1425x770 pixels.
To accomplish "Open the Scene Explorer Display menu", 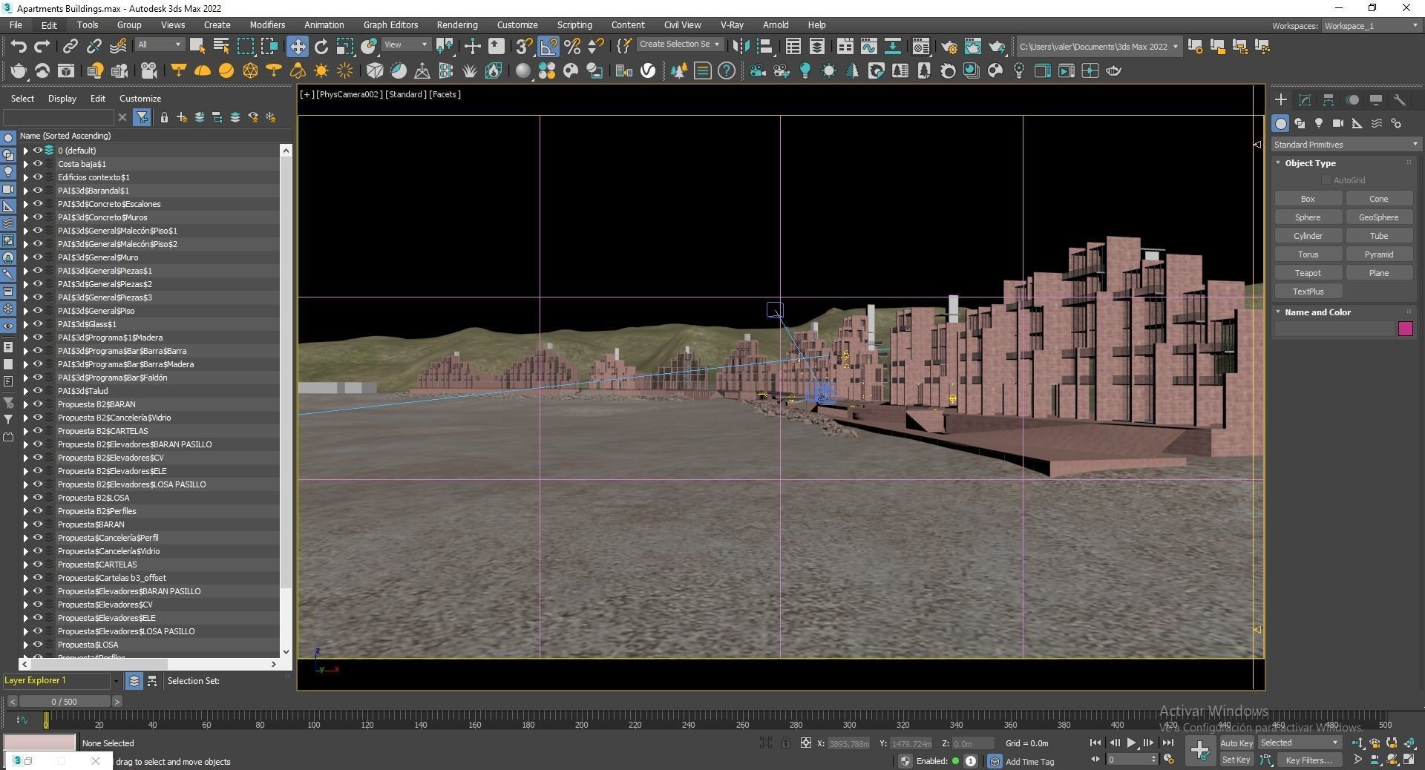I will pyautogui.click(x=62, y=99).
